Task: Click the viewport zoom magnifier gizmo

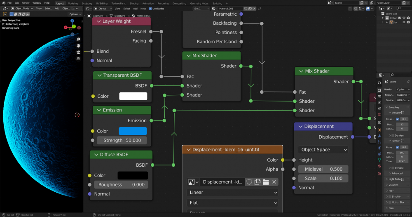Action: [x=78, y=39]
